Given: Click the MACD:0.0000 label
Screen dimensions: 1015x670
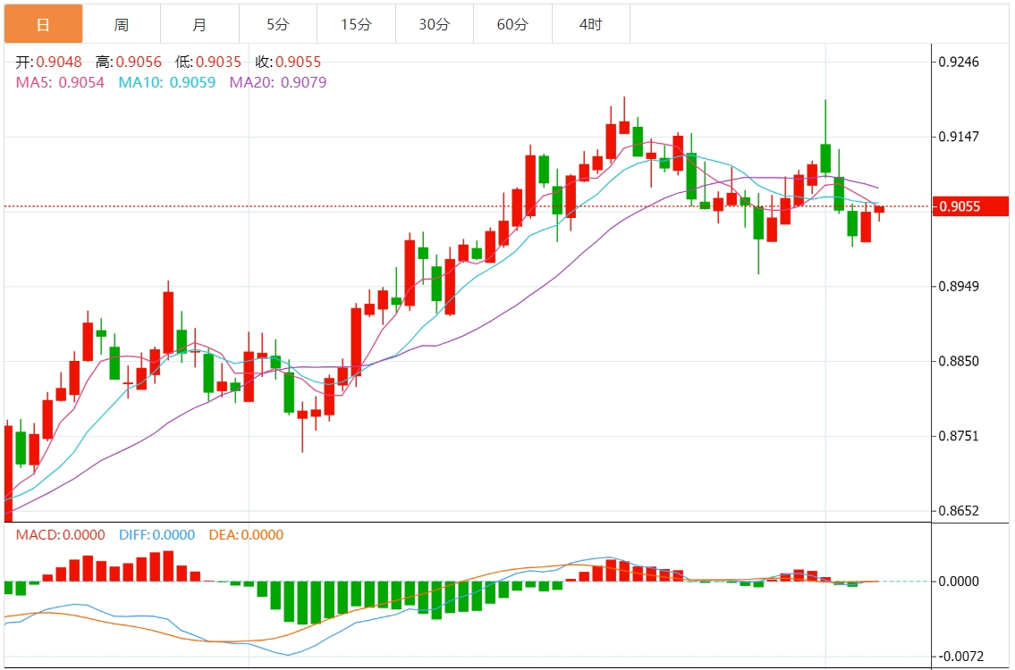Looking at the screenshot, I should [60, 535].
